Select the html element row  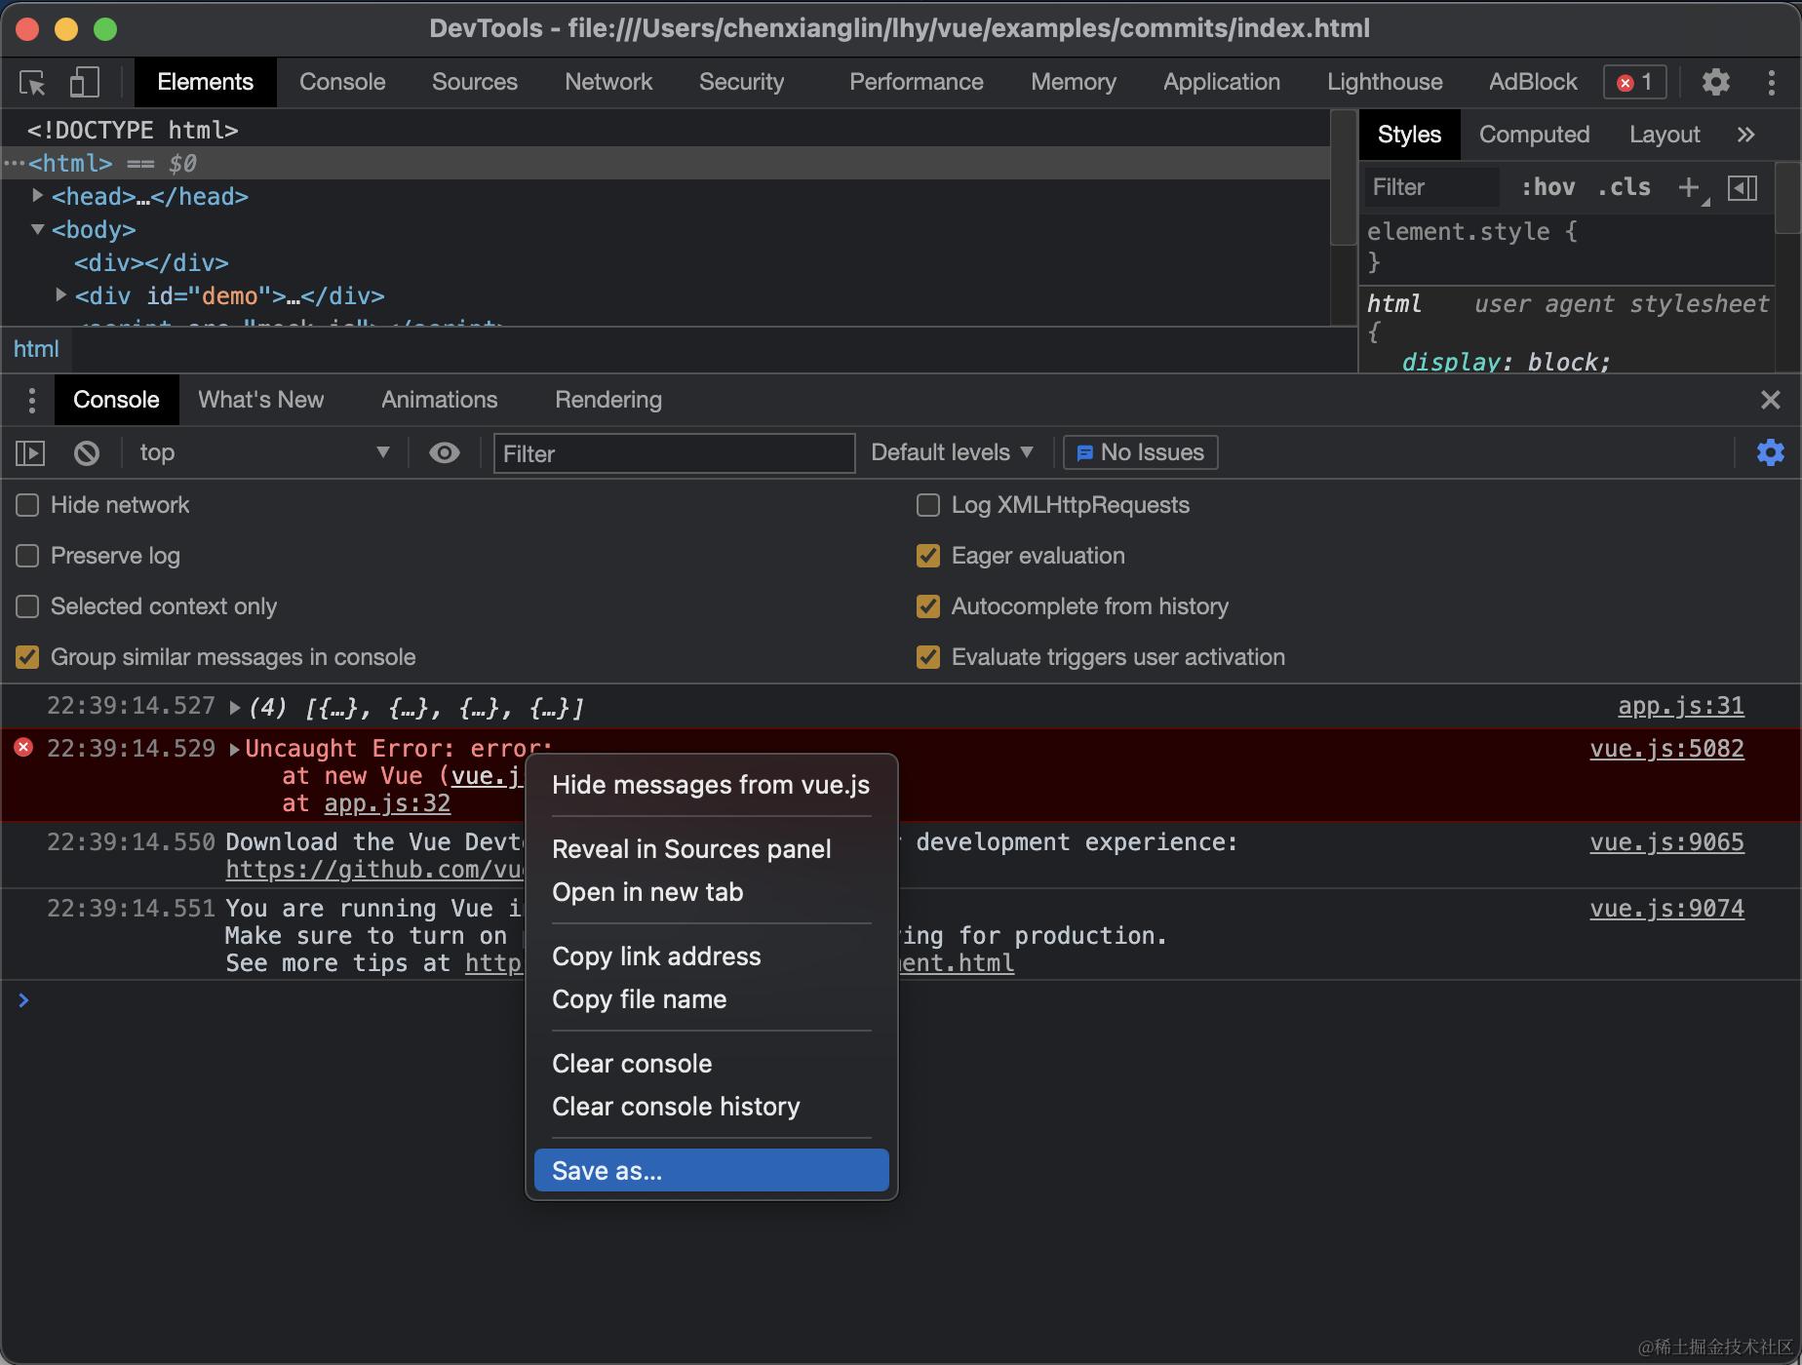(665, 163)
